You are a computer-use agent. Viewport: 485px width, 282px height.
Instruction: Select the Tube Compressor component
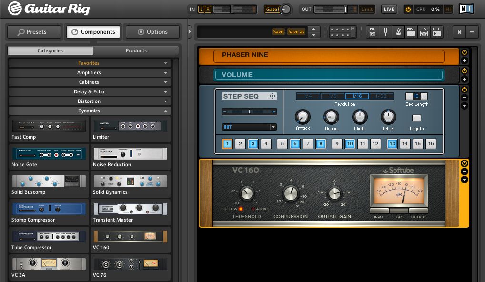49,240
